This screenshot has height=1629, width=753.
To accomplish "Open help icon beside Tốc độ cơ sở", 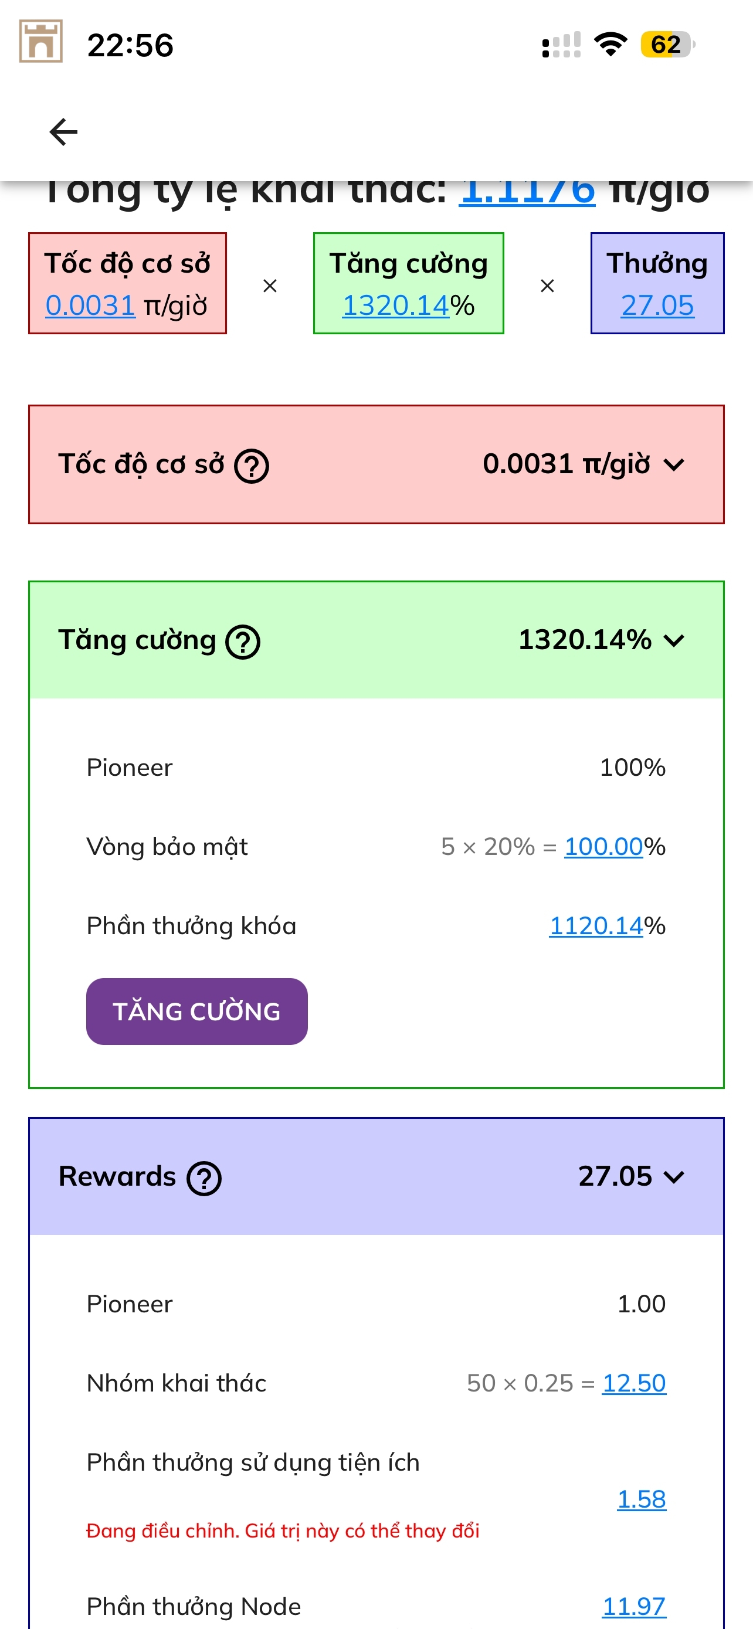I will [252, 466].
